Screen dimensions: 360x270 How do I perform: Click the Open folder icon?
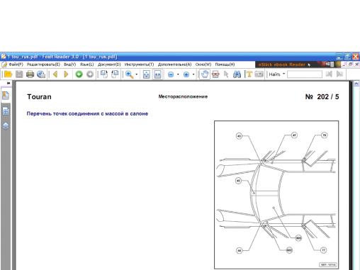click(x=8, y=74)
